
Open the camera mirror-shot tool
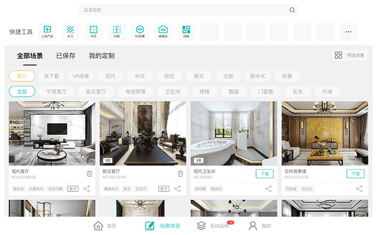point(163,32)
